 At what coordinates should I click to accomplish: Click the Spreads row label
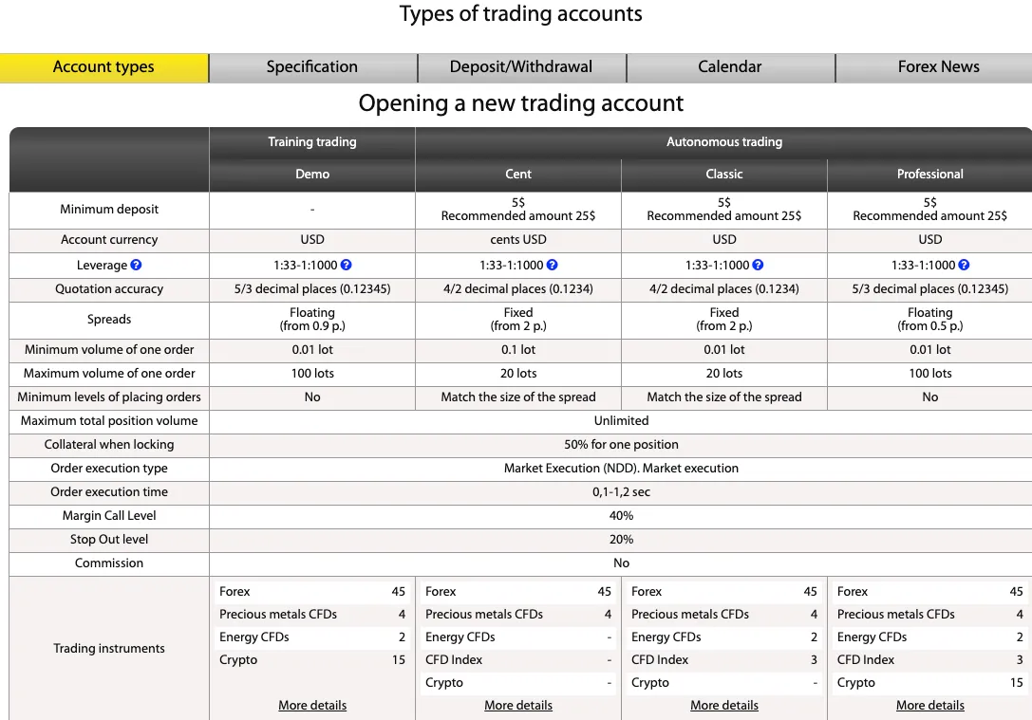click(x=109, y=320)
